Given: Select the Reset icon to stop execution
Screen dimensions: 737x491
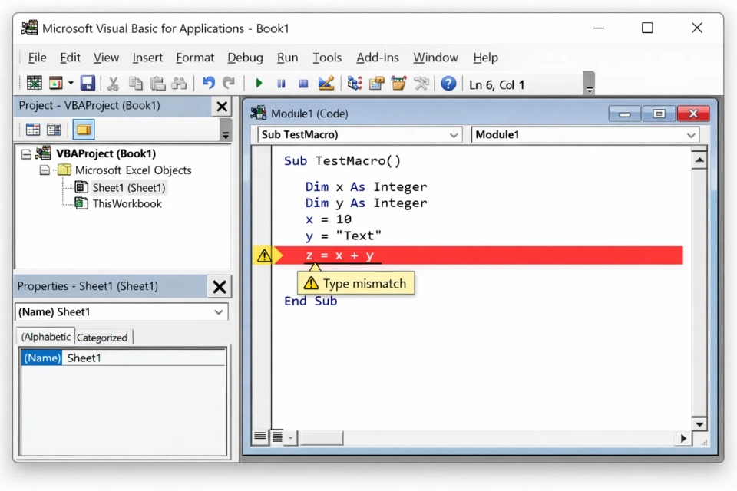Looking at the screenshot, I should pos(301,83).
